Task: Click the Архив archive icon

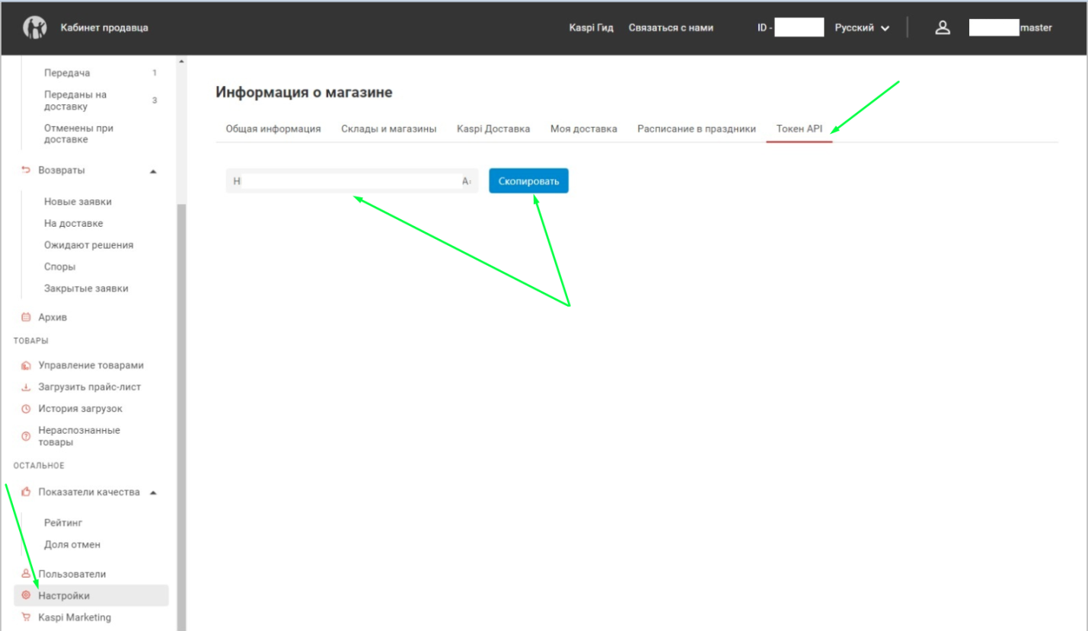Action: pos(26,317)
